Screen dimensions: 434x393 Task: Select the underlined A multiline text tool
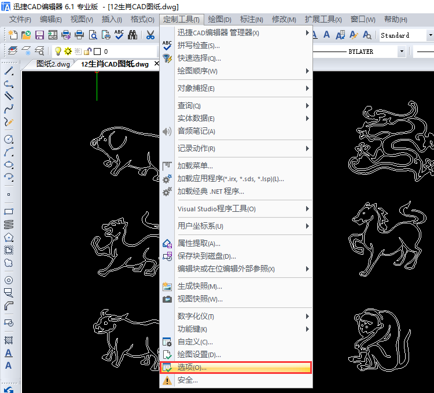click(x=9, y=353)
